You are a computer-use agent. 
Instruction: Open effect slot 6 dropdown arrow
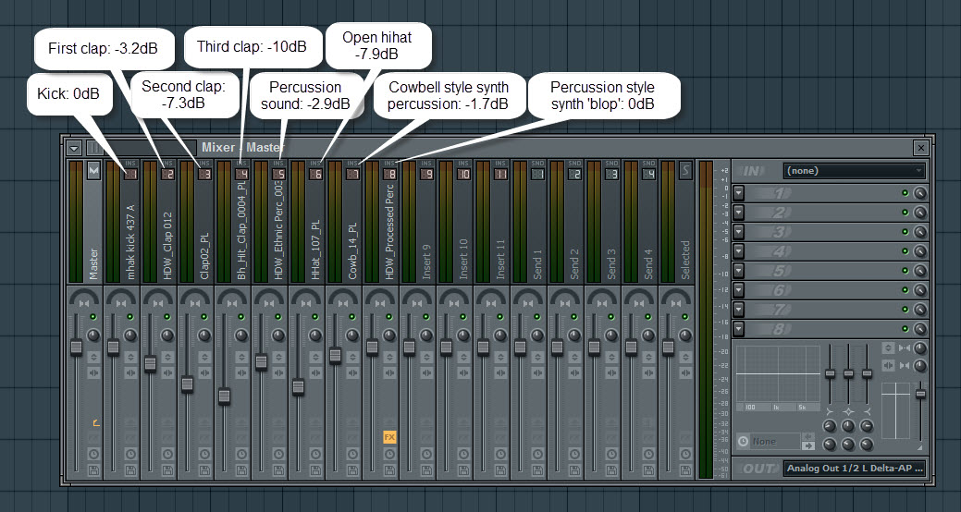click(738, 290)
